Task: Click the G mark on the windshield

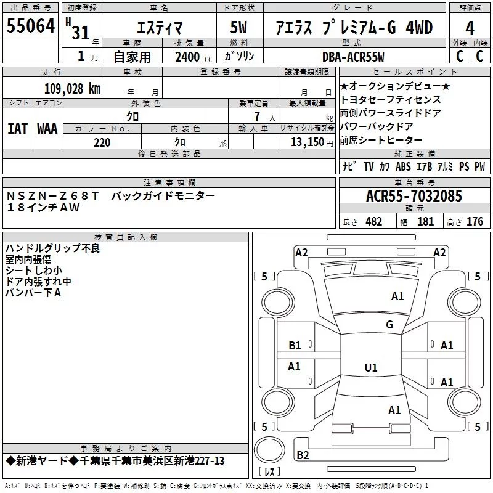Action: tap(389, 325)
